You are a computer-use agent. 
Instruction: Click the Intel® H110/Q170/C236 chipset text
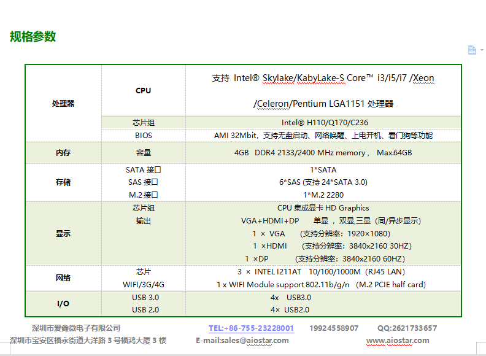[325, 122]
